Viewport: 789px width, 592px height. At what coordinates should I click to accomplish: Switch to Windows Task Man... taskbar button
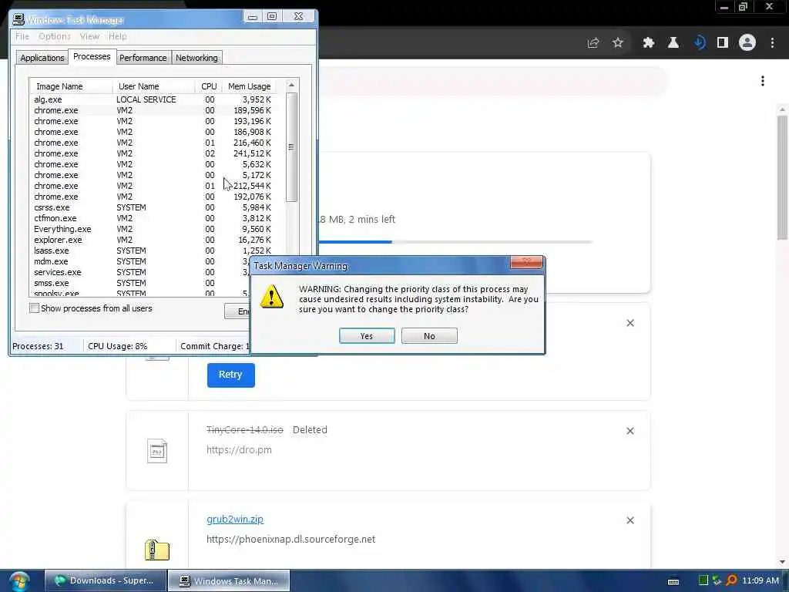coord(229,580)
